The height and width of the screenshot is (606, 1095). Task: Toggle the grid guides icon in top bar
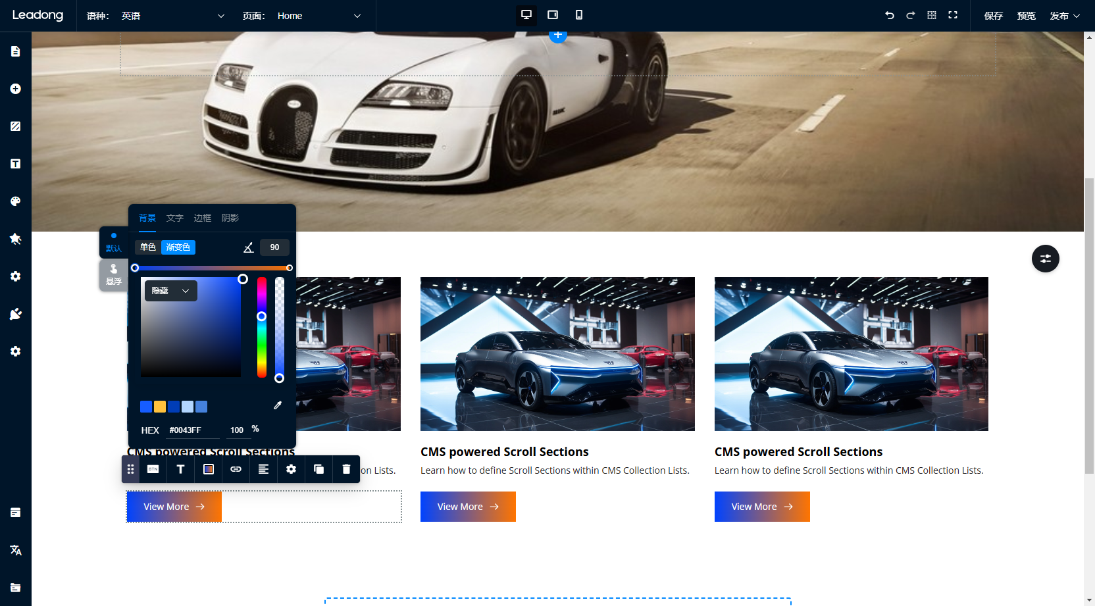click(x=932, y=15)
